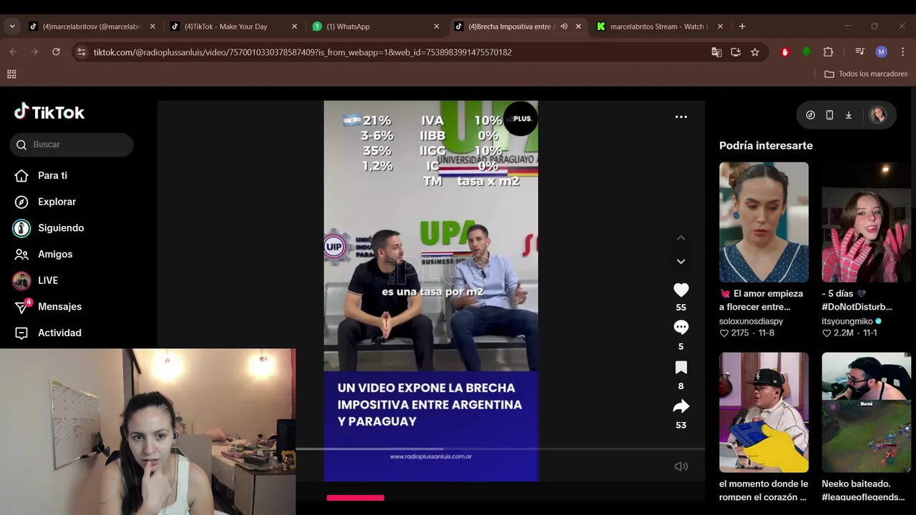Bookmark this page with star icon
The height and width of the screenshot is (515, 916).
tap(755, 52)
